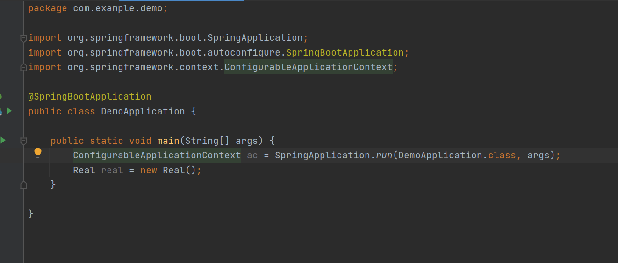Collapse the main method using its fold toggle
The image size is (618, 263).
pos(23,141)
